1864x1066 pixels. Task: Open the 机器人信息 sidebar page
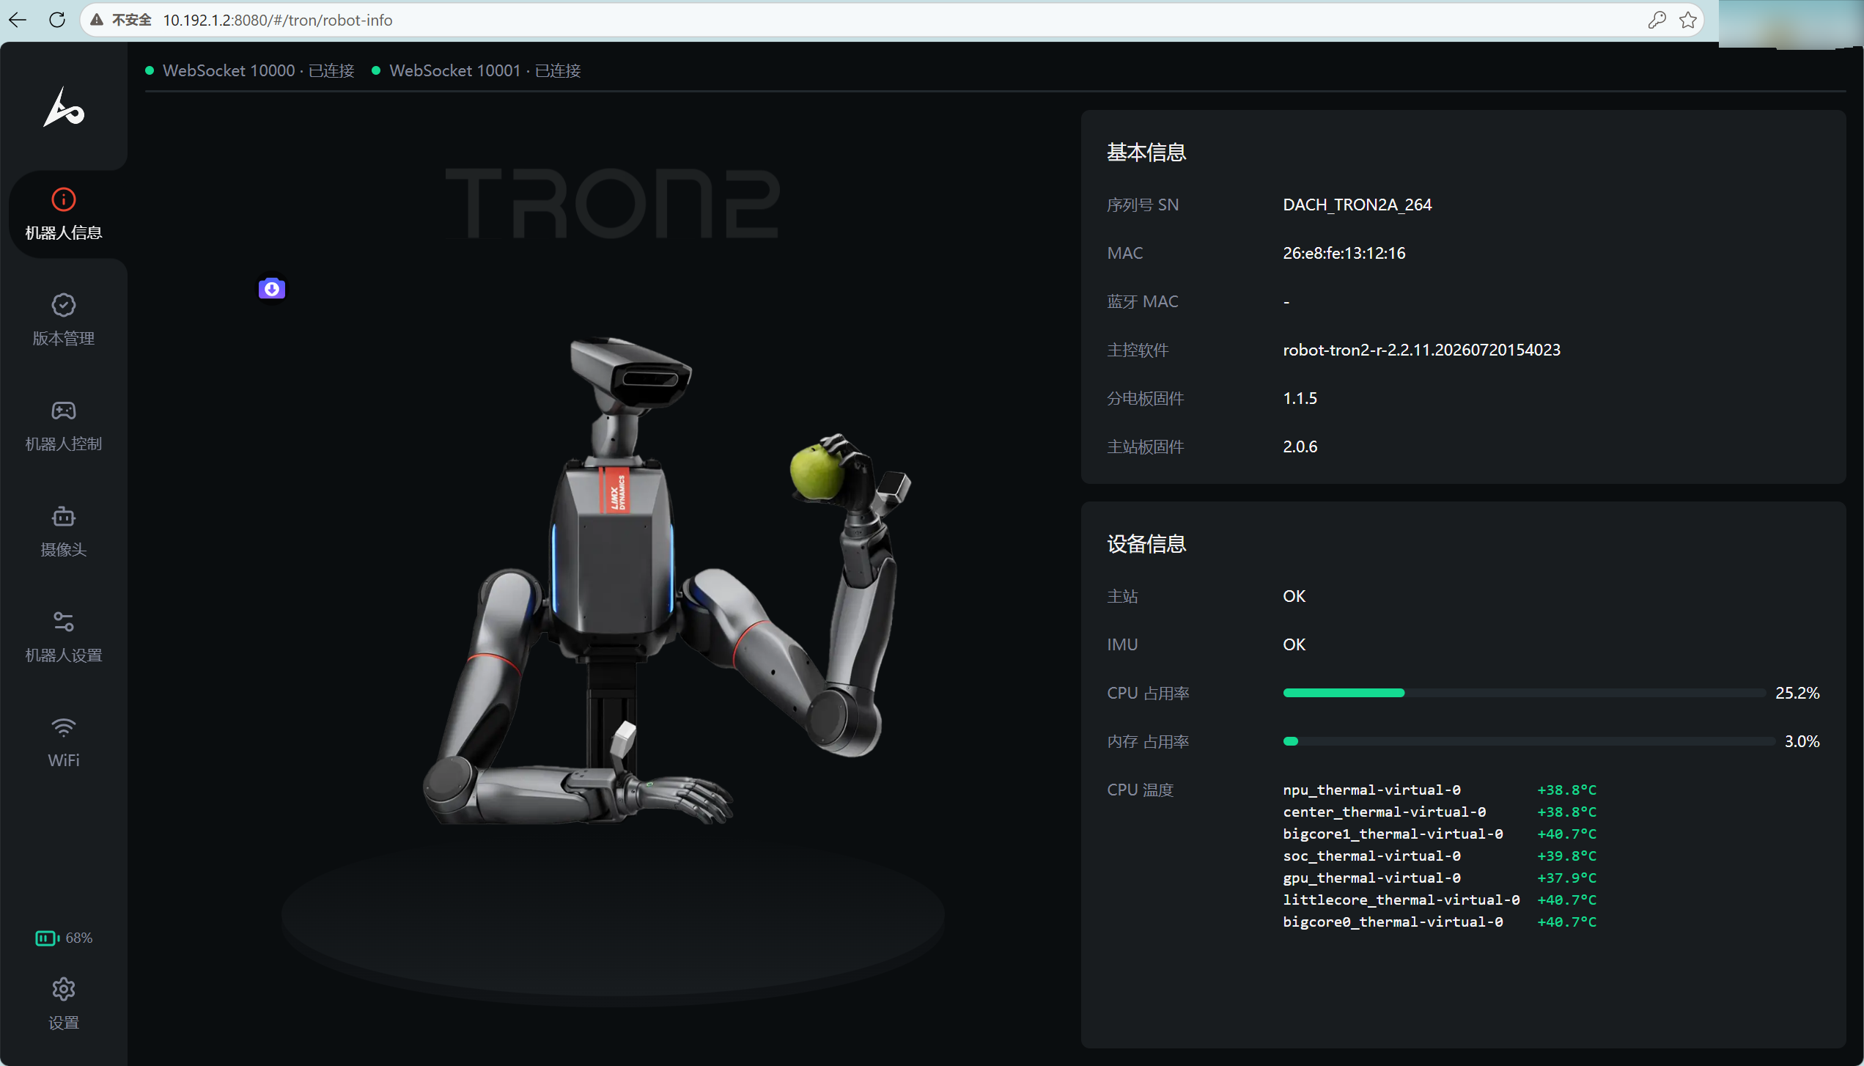pos(64,215)
